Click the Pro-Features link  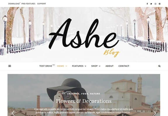tap(28, 4)
